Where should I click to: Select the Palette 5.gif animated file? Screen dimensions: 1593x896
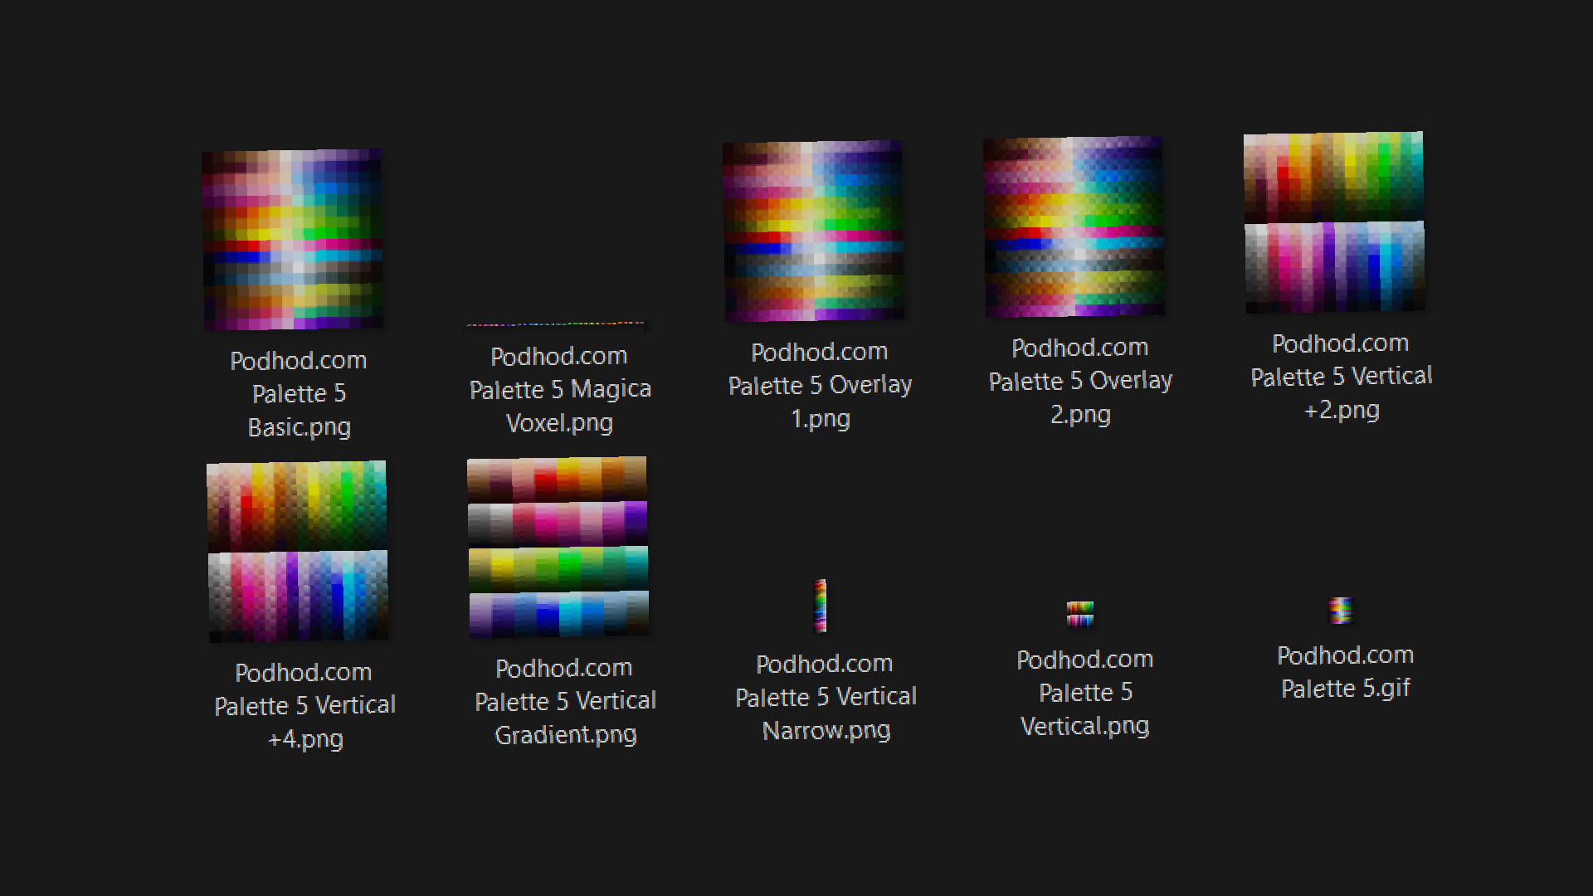coord(1343,611)
